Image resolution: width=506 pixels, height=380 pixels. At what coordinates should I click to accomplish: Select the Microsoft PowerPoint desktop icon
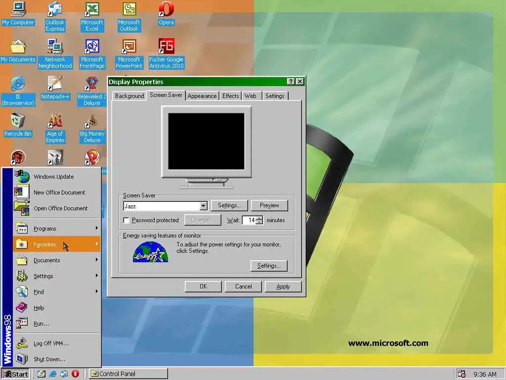(x=129, y=53)
